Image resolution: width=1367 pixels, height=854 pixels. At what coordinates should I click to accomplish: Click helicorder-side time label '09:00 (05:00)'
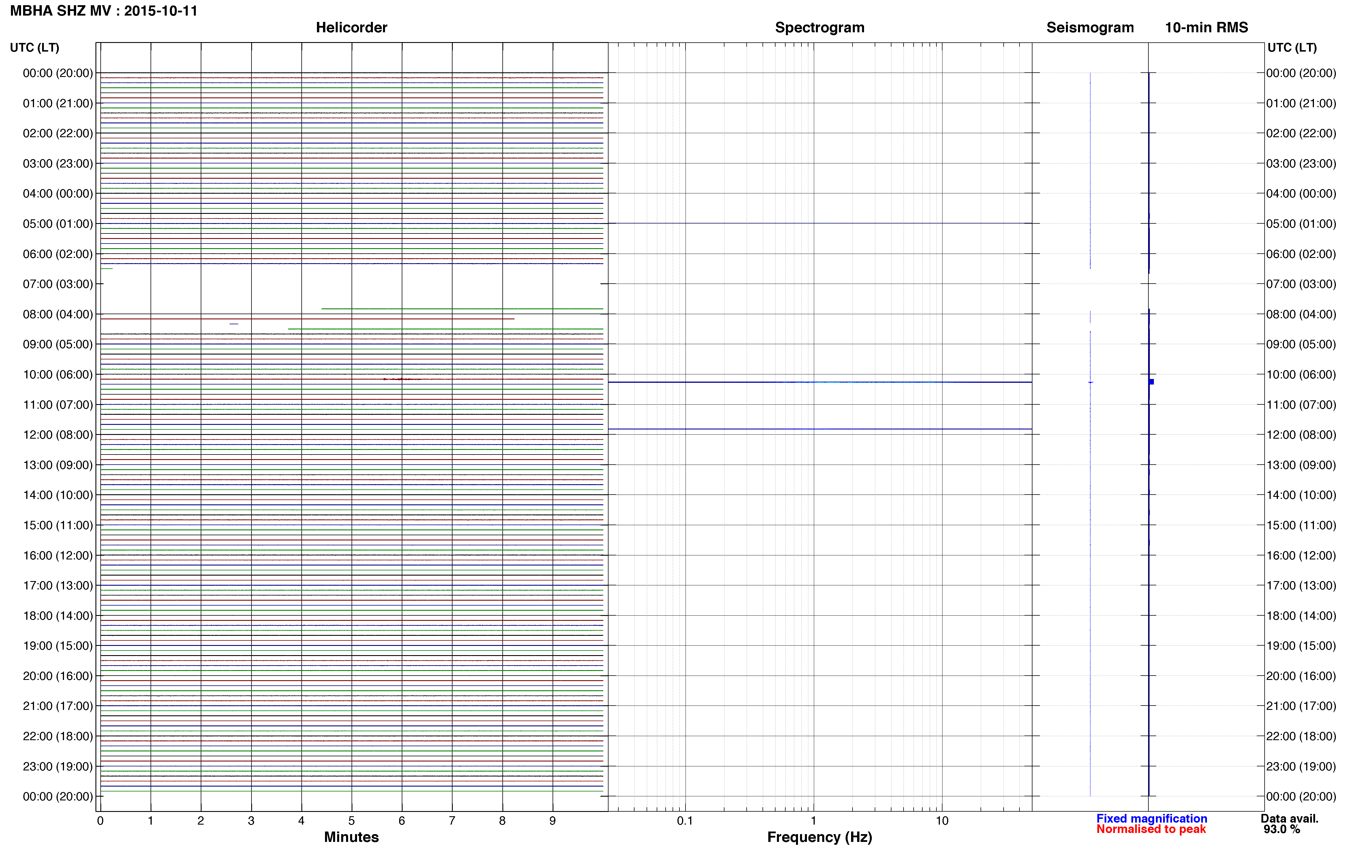coord(58,344)
